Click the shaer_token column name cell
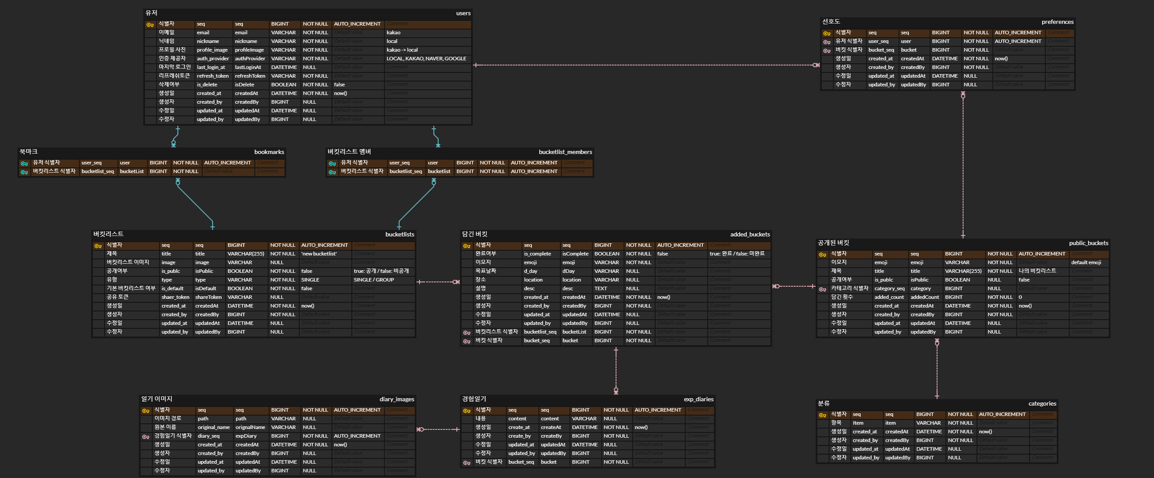 click(x=175, y=298)
